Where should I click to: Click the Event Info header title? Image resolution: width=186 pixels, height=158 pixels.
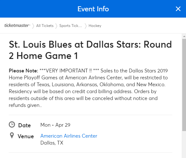93,9
